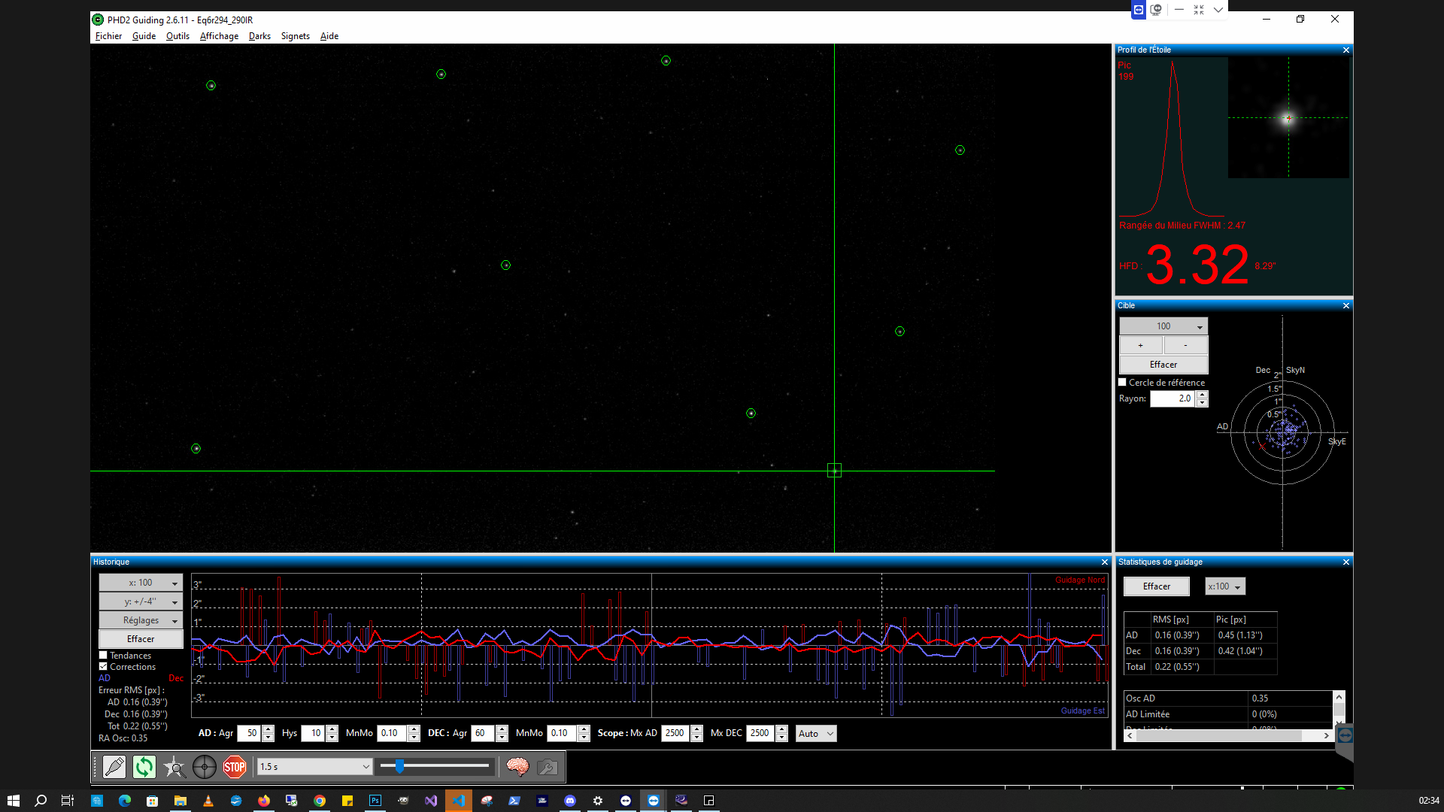The width and height of the screenshot is (1444, 812).
Task: Open Visual Studio Code from taskbar
Action: click(459, 801)
